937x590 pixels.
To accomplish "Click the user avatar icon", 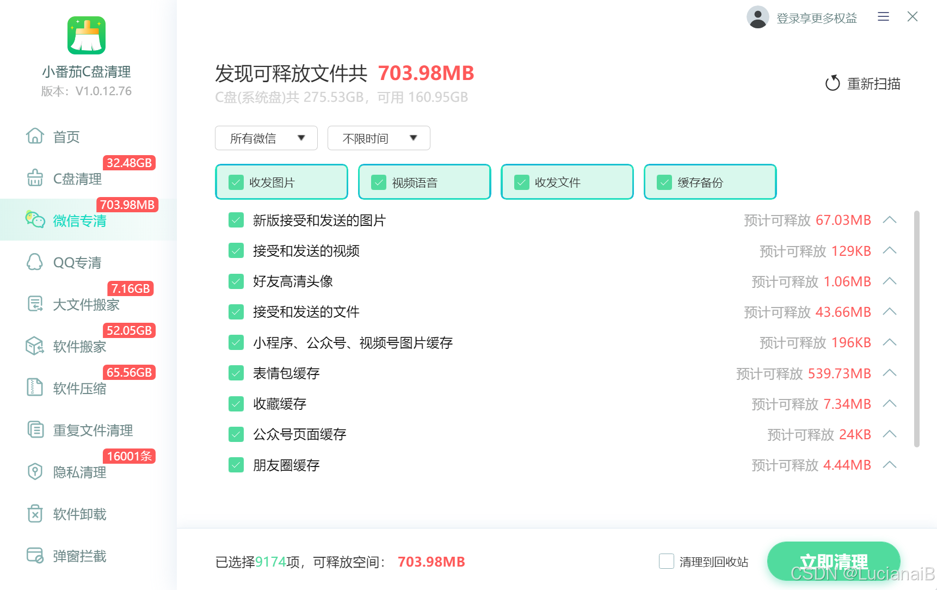I will 757,17.
